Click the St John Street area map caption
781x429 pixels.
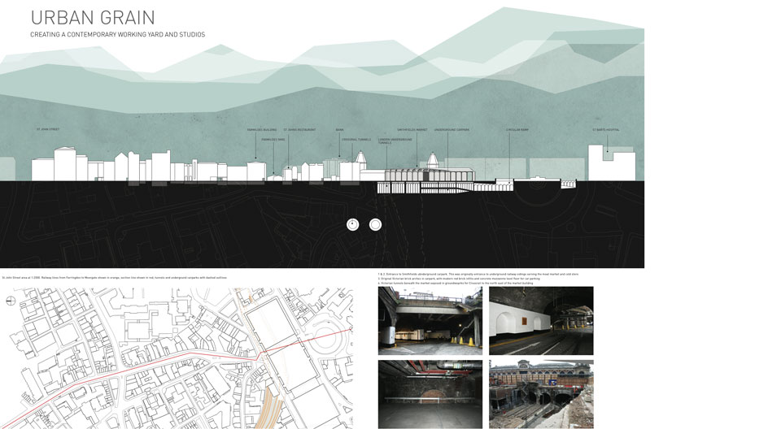point(114,277)
